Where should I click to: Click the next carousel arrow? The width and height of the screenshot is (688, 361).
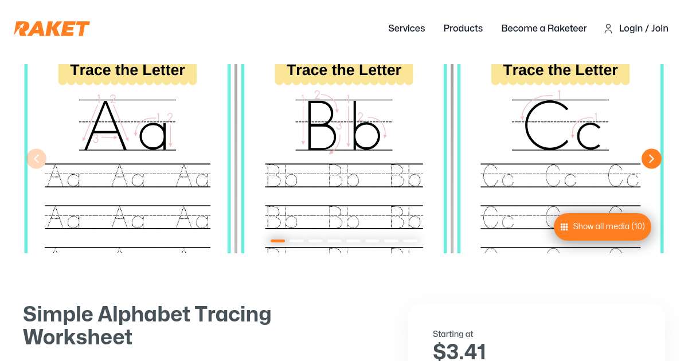[651, 159]
